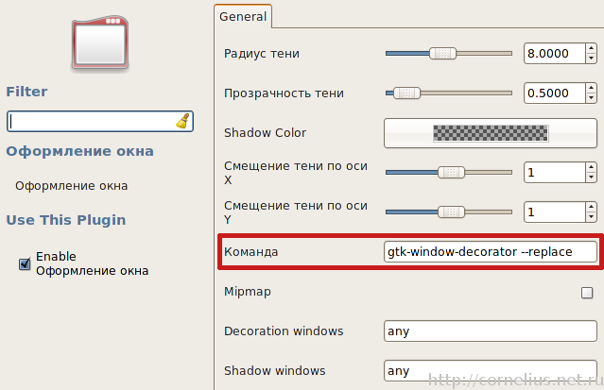Click the Window Decoration plugin icon
Screen dimensions: 604x390
point(100,43)
